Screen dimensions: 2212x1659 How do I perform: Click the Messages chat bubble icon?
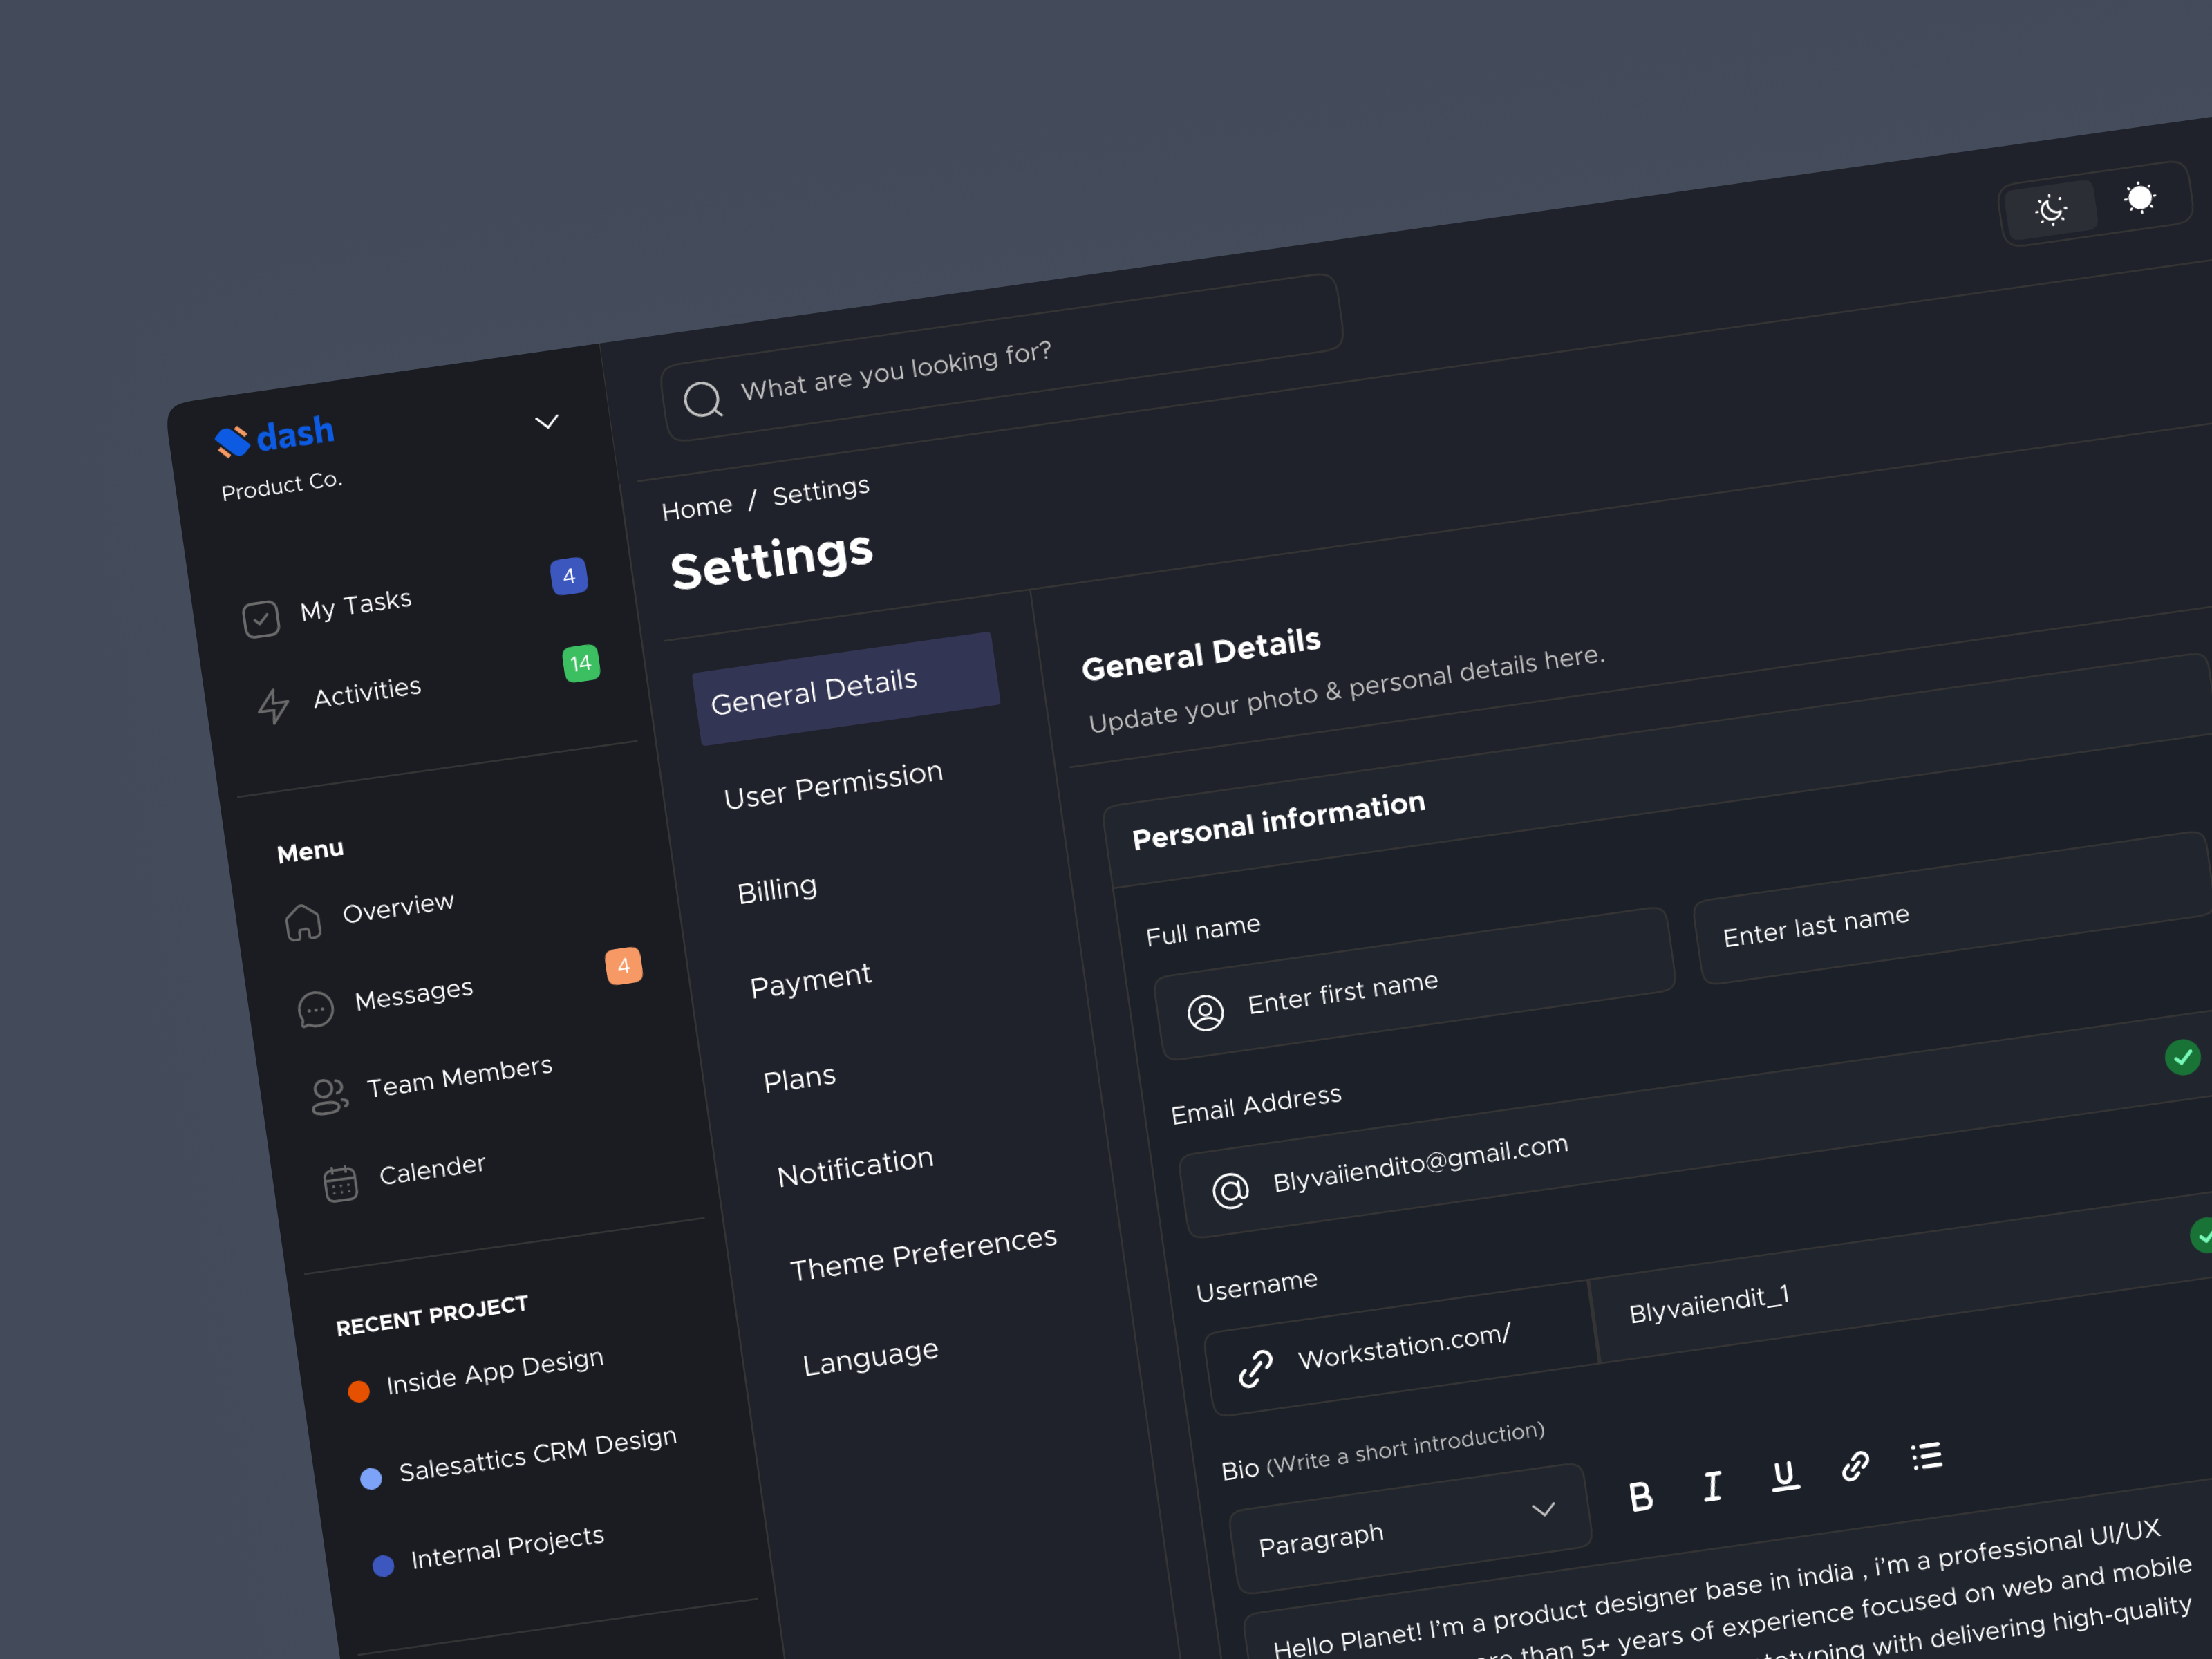315,1010
